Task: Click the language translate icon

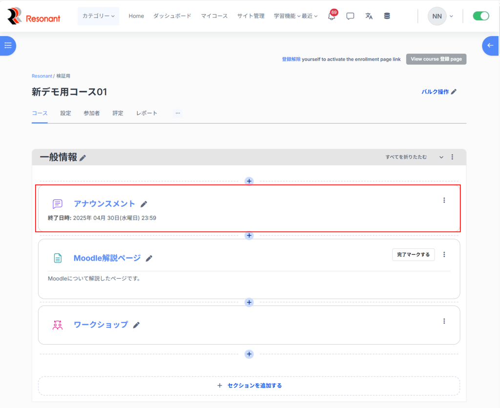Action: click(369, 16)
